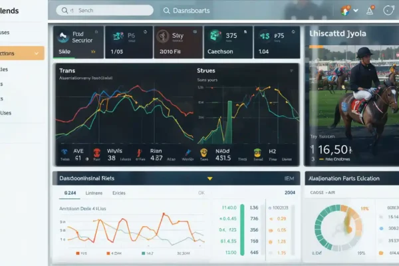Switch to the Ericles tab
Viewport: 399px width, 266px height.
tap(119, 193)
